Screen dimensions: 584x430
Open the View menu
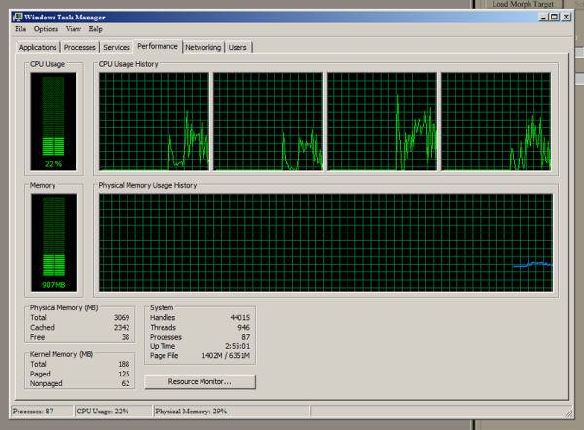click(73, 29)
